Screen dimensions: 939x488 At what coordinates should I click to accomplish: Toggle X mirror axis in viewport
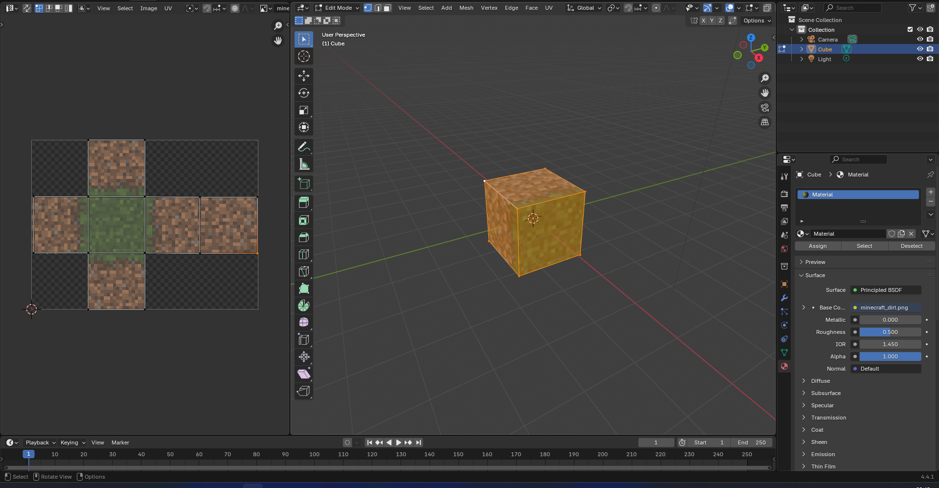point(703,21)
